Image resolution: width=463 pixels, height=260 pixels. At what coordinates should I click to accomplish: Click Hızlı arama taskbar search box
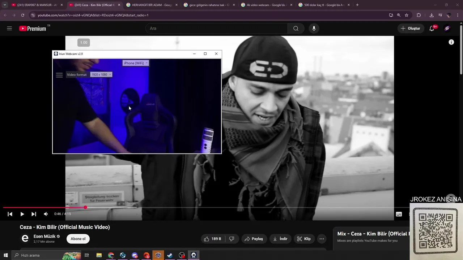pos(47,255)
